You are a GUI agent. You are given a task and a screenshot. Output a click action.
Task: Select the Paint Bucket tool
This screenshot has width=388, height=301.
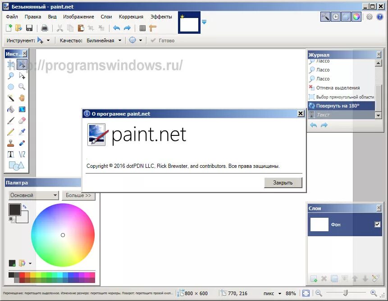coord(11,109)
